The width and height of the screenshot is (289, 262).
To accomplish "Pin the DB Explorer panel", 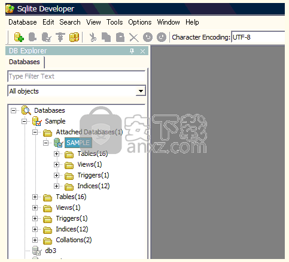I will [132, 51].
